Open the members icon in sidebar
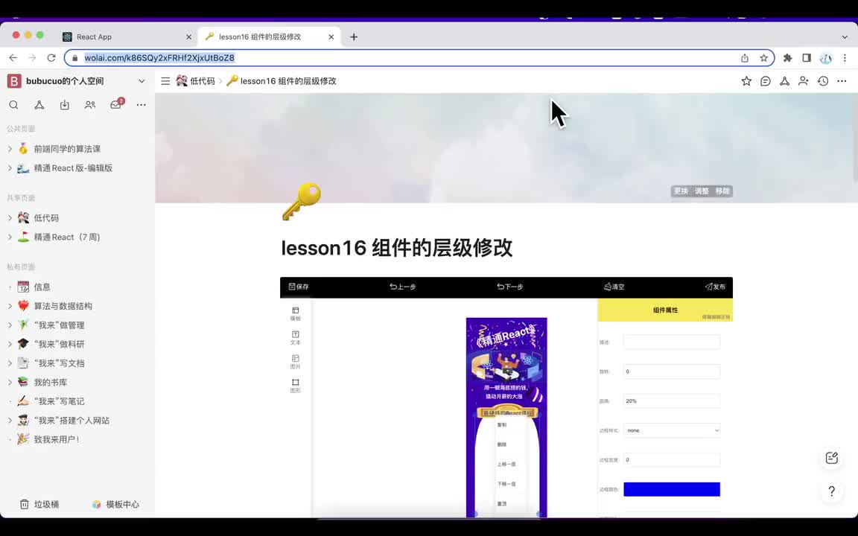The height and width of the screenshot is (536, 858). point(90,105)
